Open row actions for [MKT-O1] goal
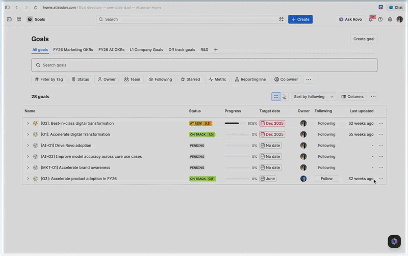 point(381,167)
